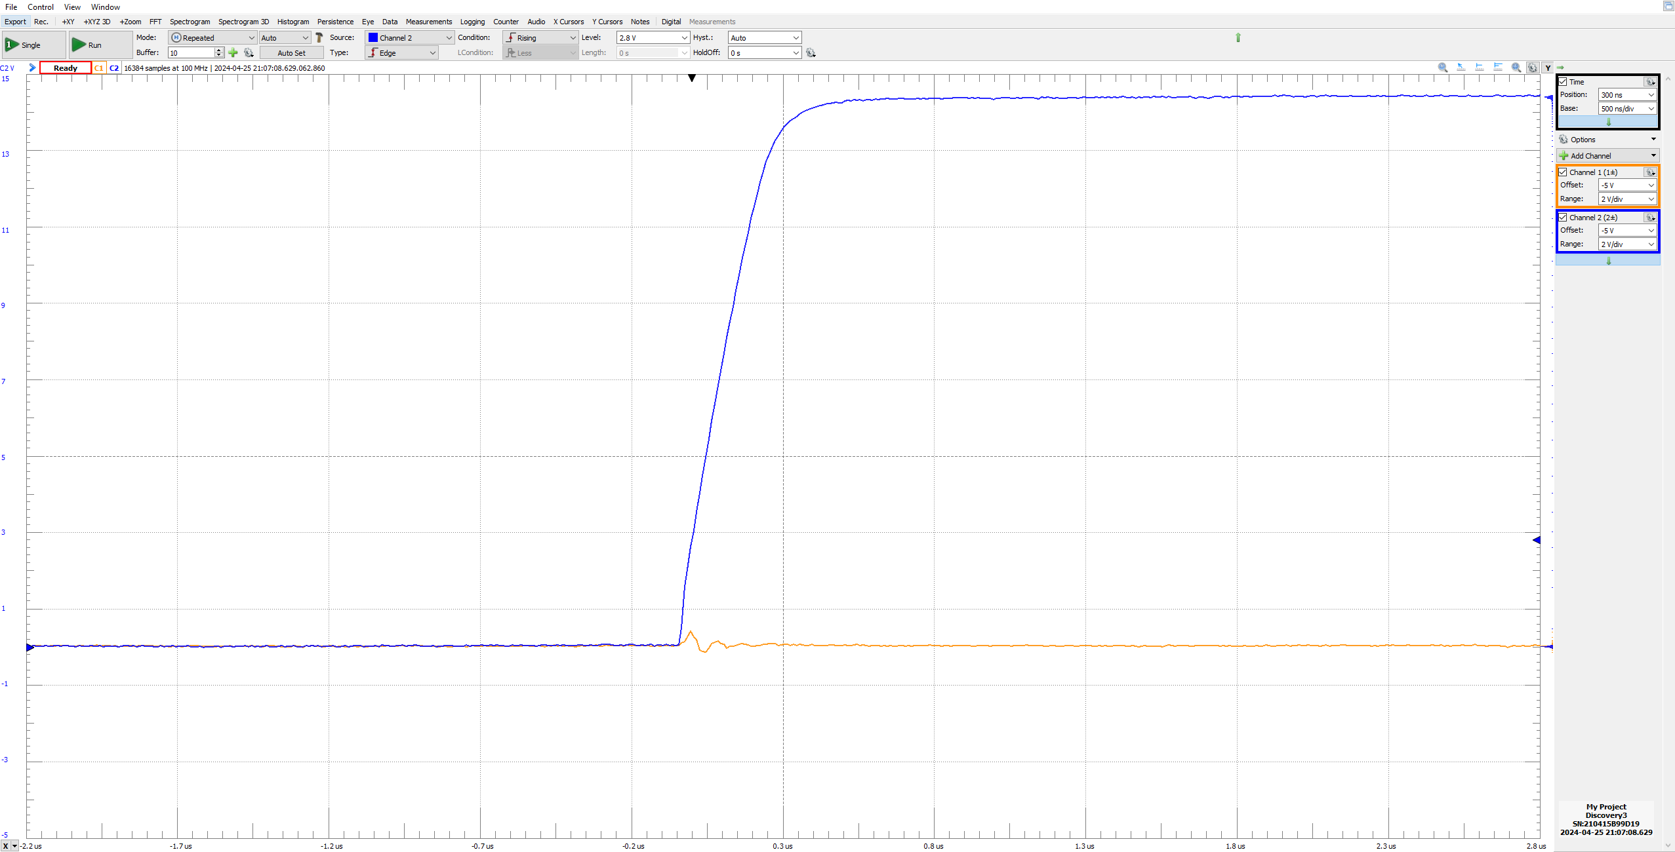The image size is (1675, 852).
Task: Add a buffer with the green plus
Action: 233,52
